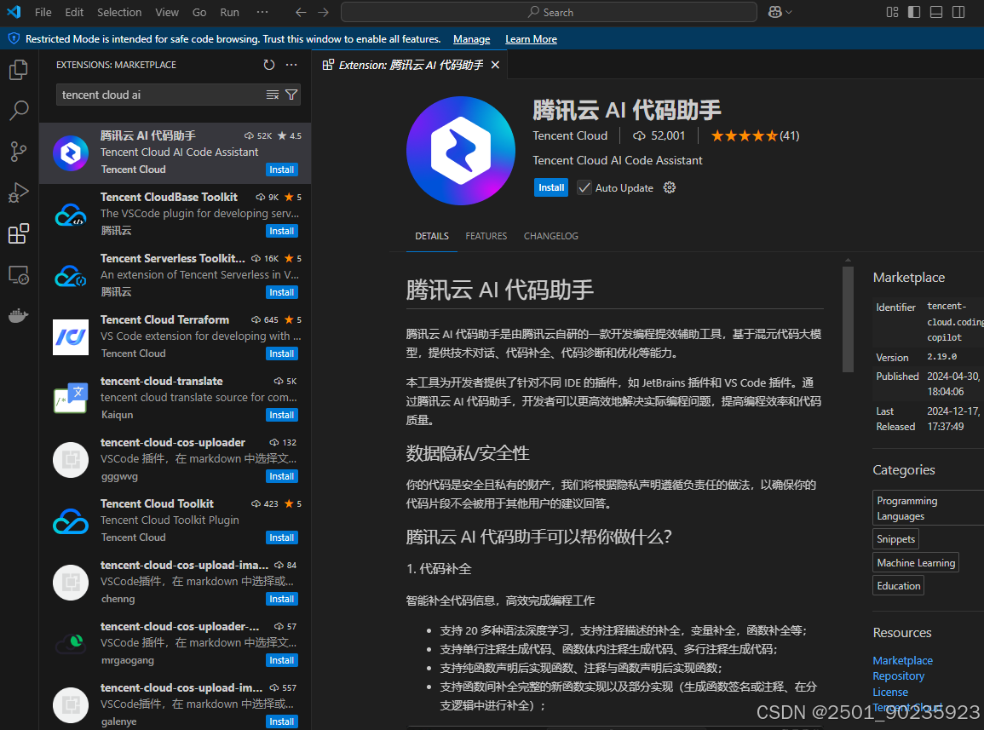Click the Manage link in Restricted Mode banner
The width and height of the screenshot is (984, 730).
click(x=471, y=39)
